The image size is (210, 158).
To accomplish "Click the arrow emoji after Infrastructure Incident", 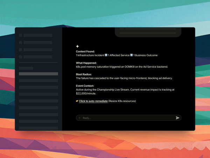I will [x=106, y=55].
